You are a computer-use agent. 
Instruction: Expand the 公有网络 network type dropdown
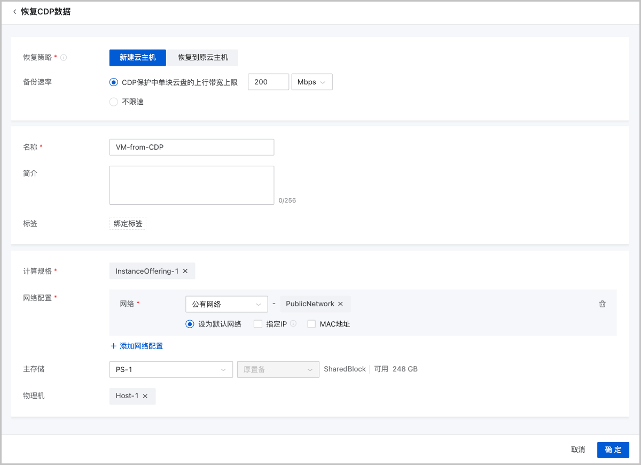(226, 304)
